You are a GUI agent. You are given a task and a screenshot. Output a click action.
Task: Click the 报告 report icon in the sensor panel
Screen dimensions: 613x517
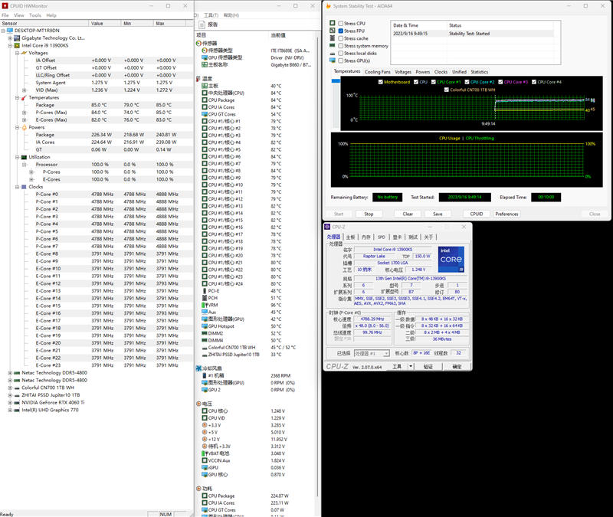(x=204, y=24)
